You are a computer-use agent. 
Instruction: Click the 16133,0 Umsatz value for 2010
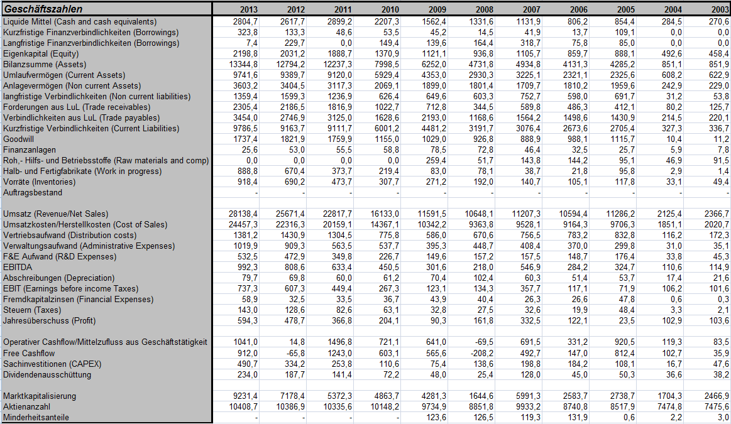385,214
